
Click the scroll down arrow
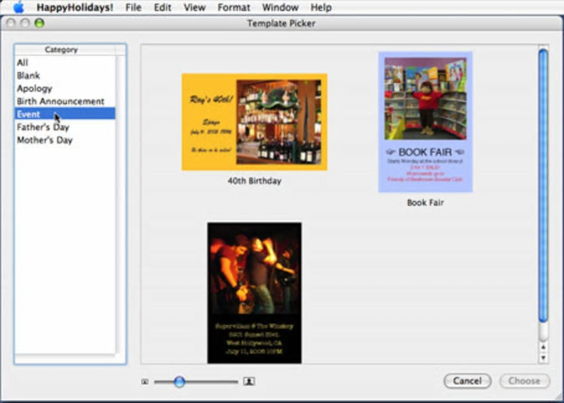(x=543, y=358)
